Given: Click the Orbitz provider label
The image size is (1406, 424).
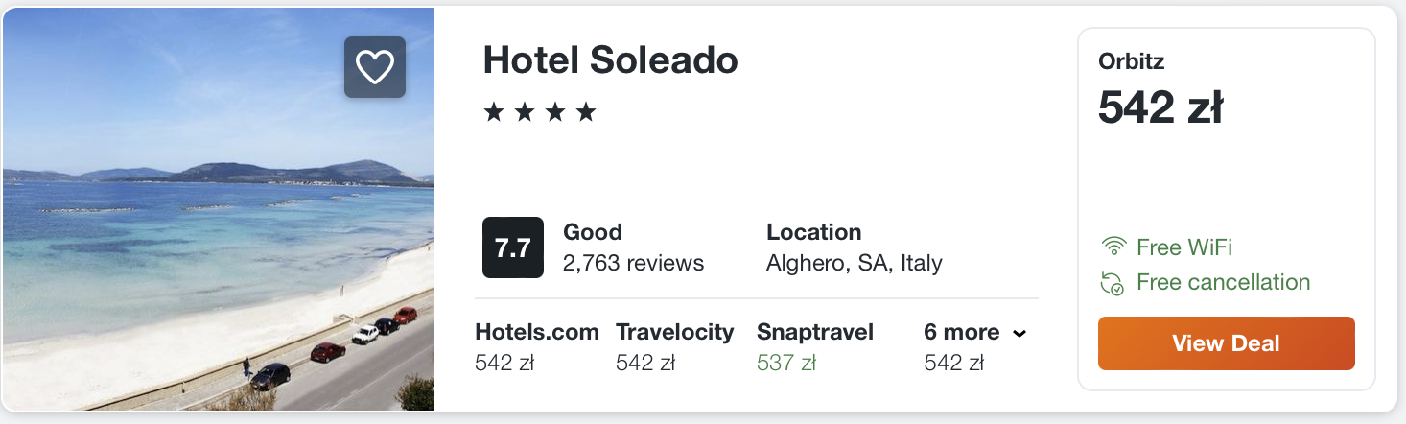Looking at the screenshot, I should coord(1131,62).
